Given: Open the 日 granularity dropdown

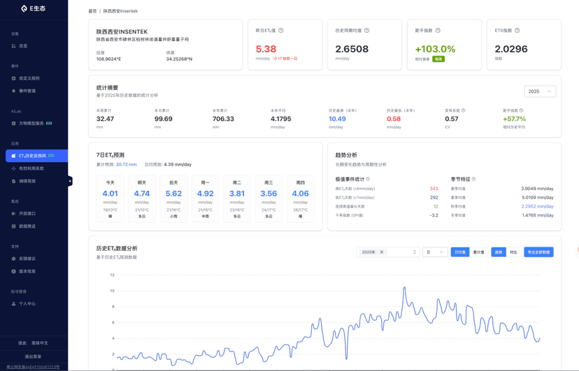Looking at the screenshot, I should point(434,252).
